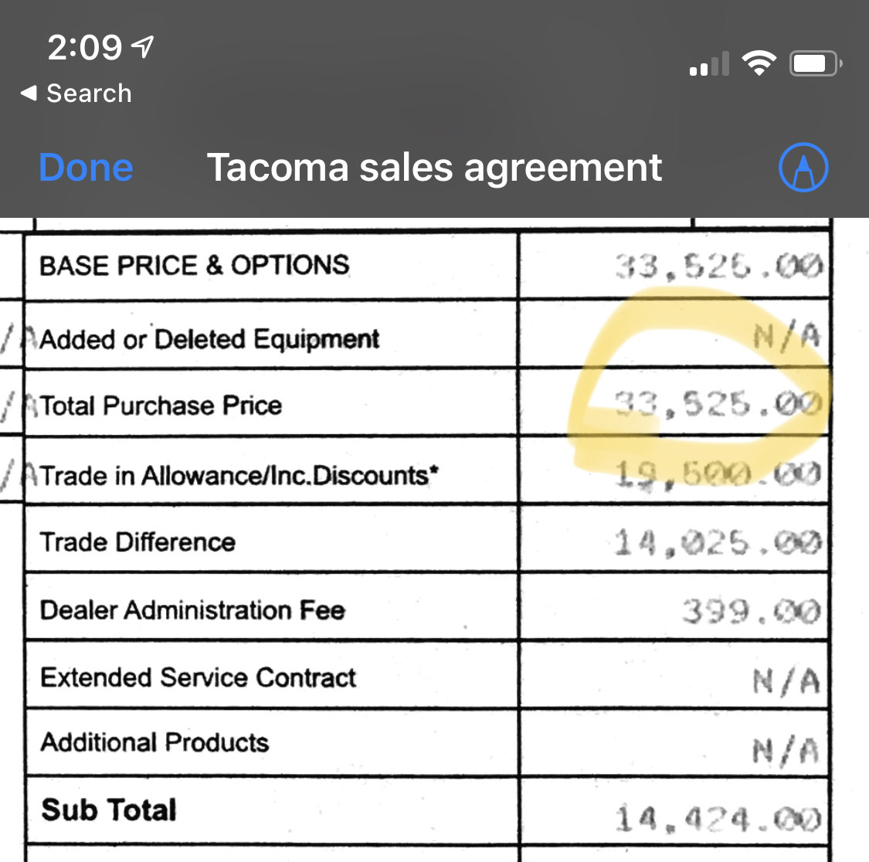Tap the Done button
Viewport: 869px width, 862px height.
(86, 168)
